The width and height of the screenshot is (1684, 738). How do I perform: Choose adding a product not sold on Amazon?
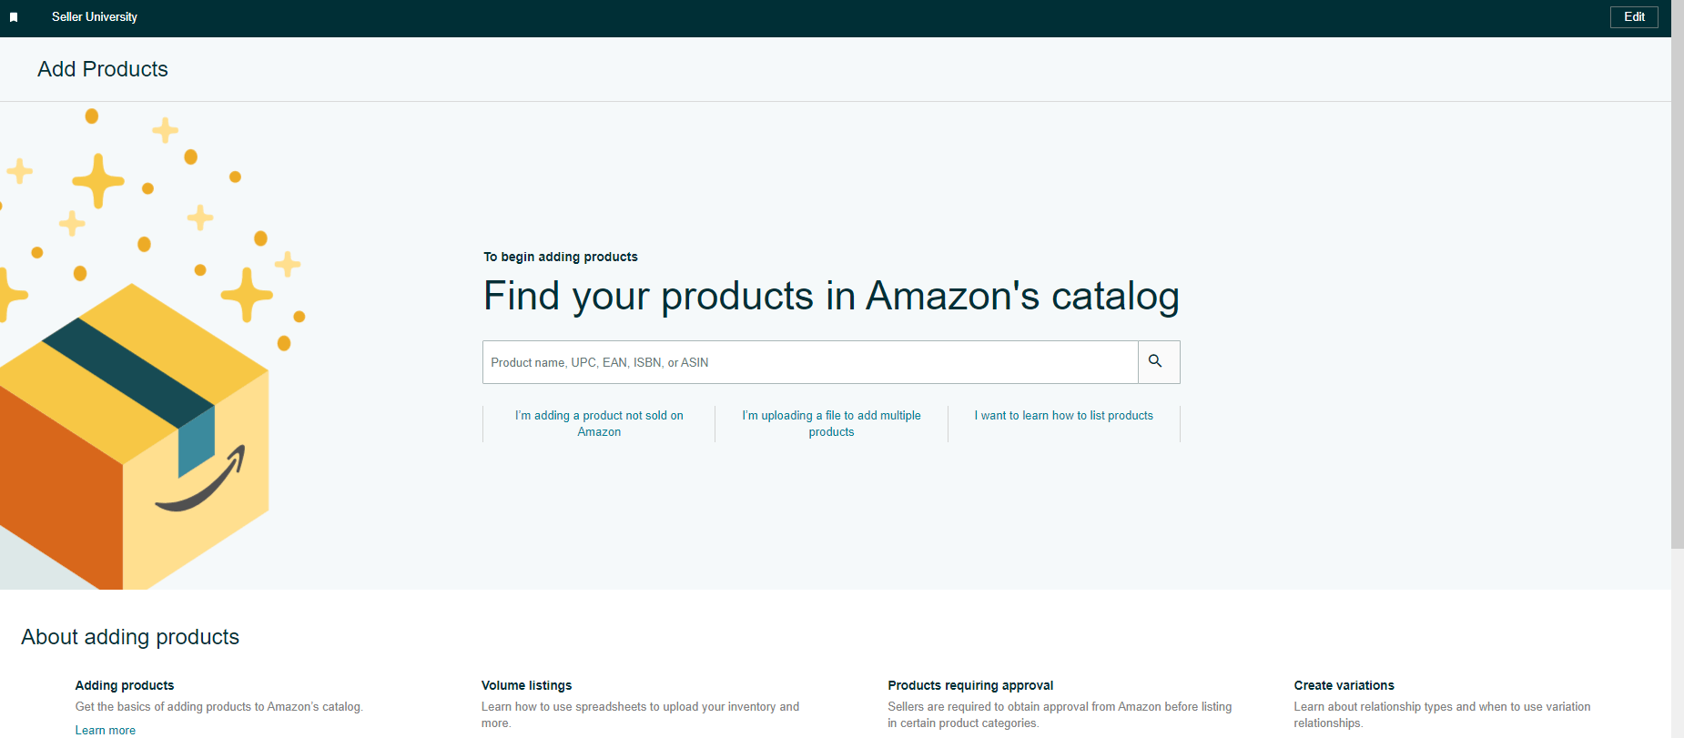pyautogui.click(x=599, y=424)
